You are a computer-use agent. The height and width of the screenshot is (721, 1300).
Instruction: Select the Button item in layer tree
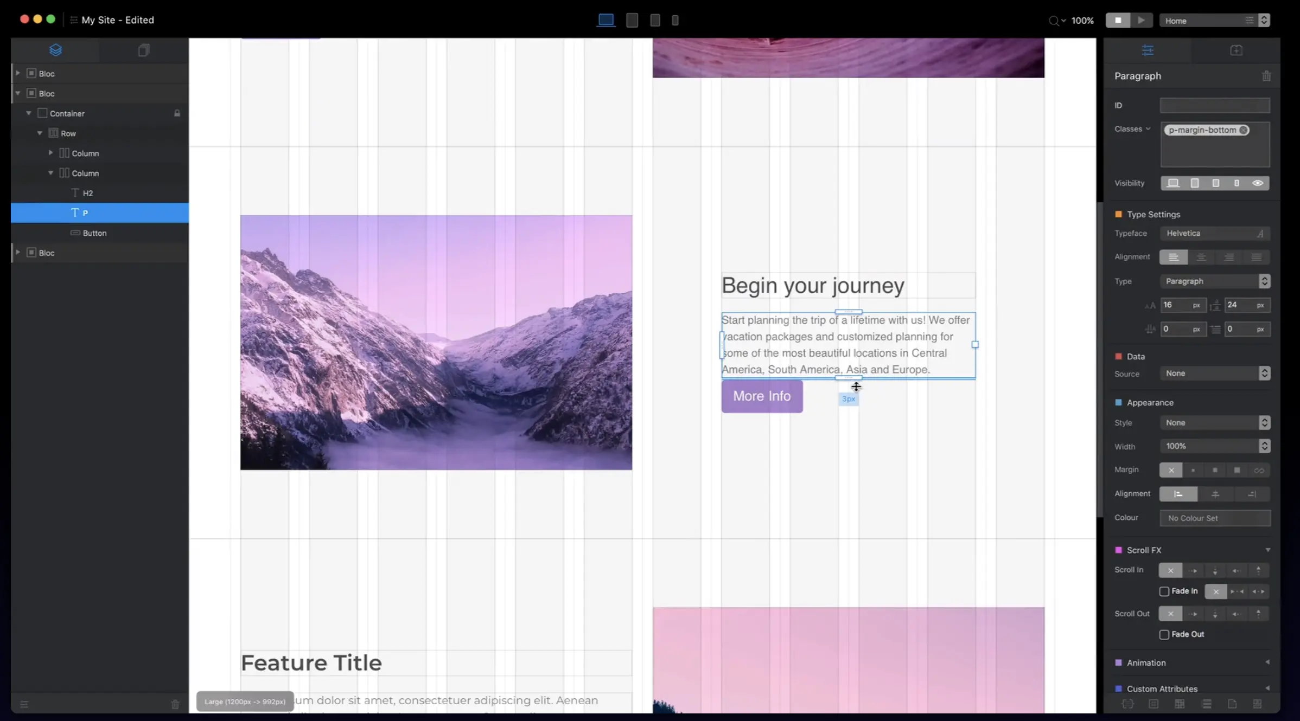click(x=94, y=233)
